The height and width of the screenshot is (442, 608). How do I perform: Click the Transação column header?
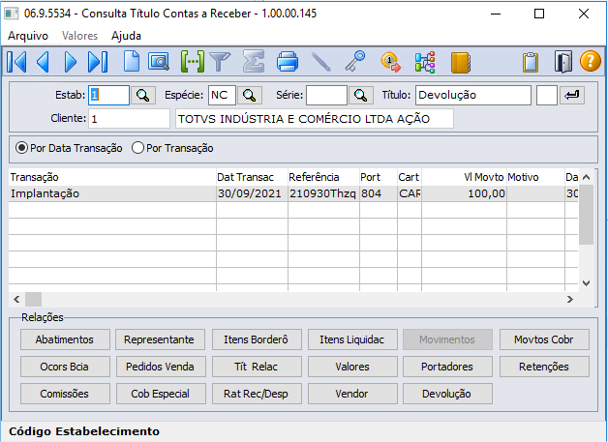(x=112, y=177)
